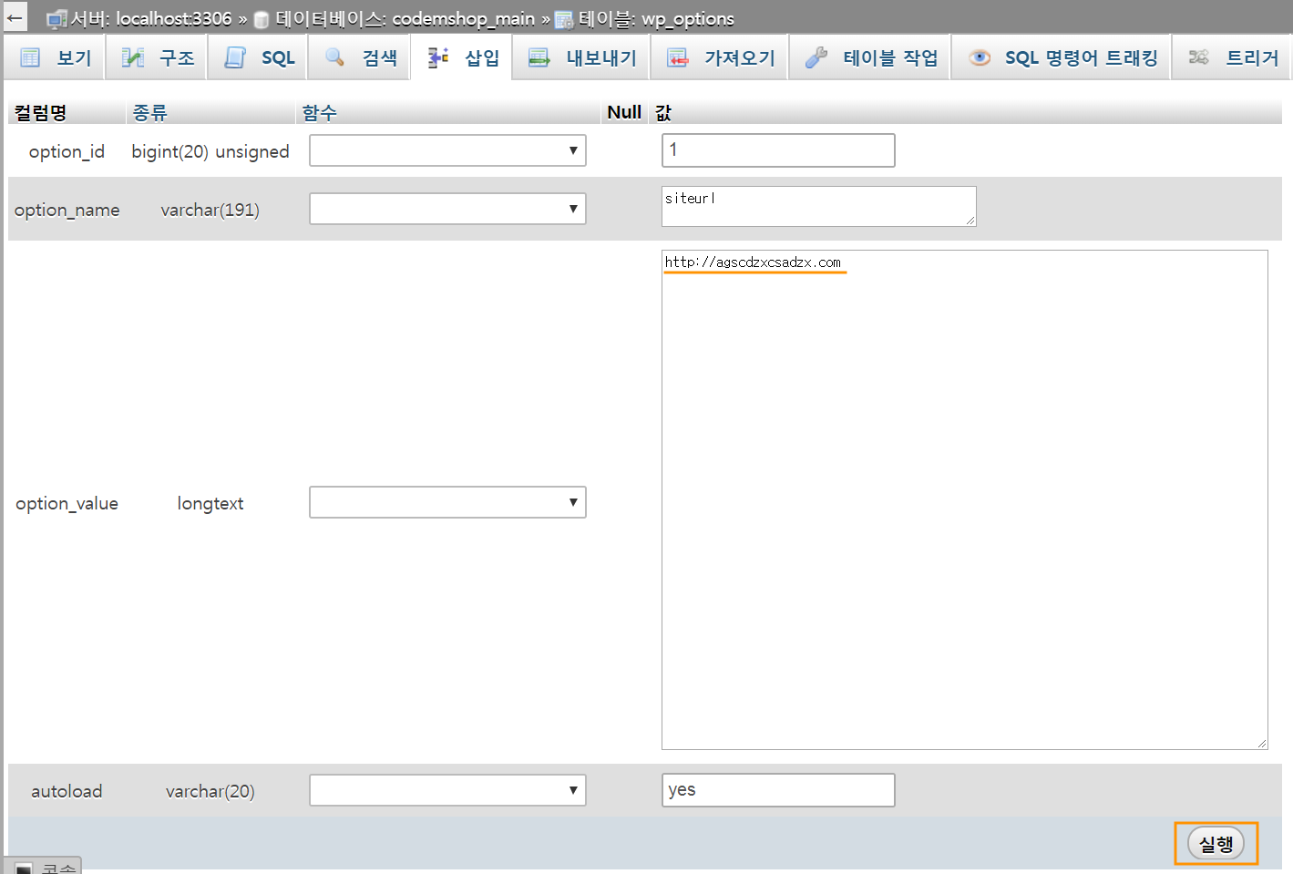This screenshot has height=874, width=1293.
Task: Click the varchar(20) type text
Action: tap(210, 791)
